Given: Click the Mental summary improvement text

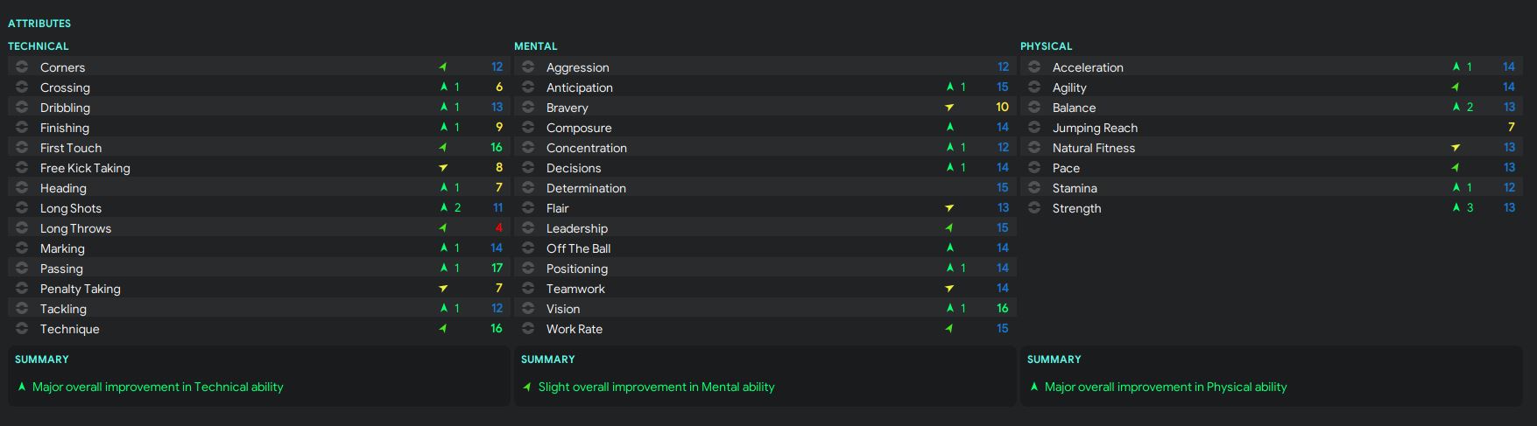Looking at the screenshot, I should 656,387.
